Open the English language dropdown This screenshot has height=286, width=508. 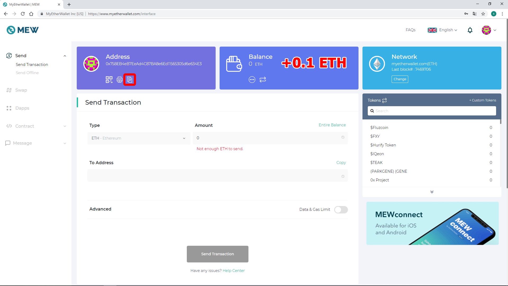pyautogui.click(x=442, y=30)
